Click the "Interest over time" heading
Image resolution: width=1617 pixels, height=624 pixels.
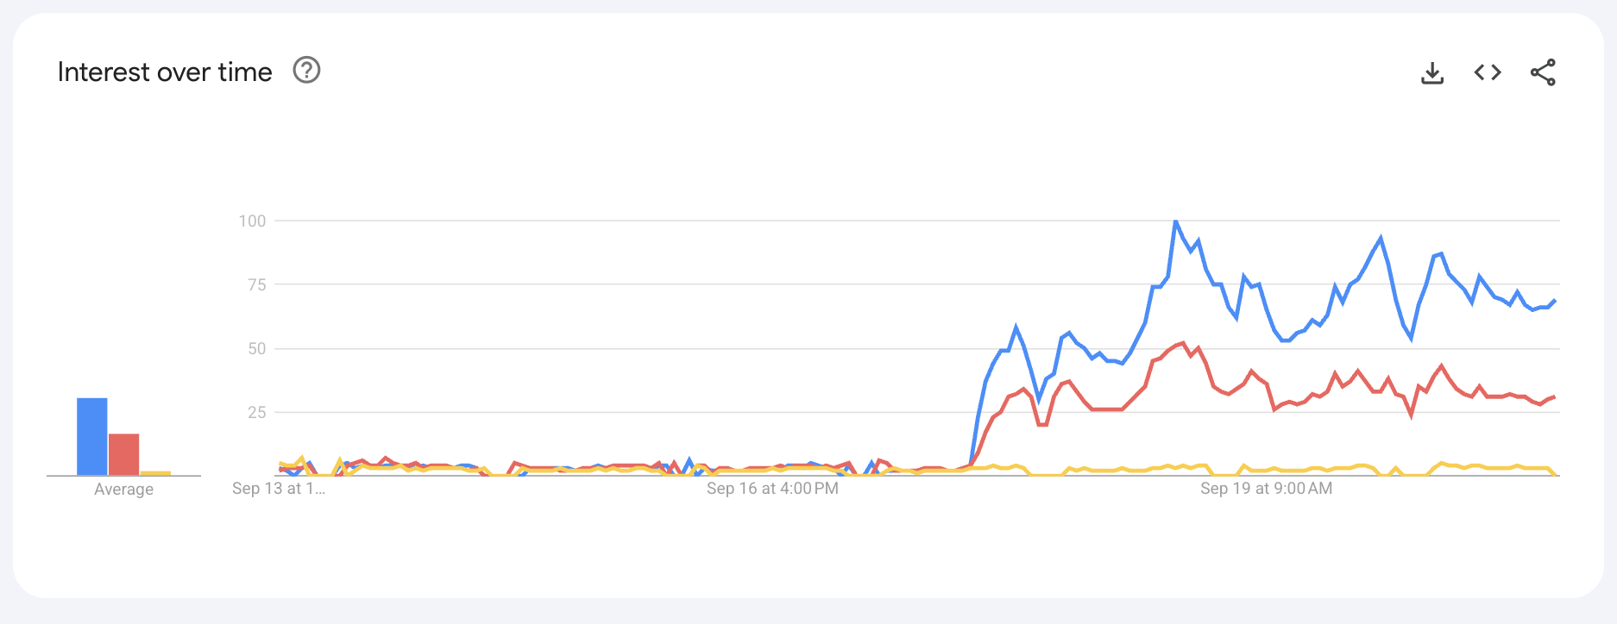tap(165, 72)
